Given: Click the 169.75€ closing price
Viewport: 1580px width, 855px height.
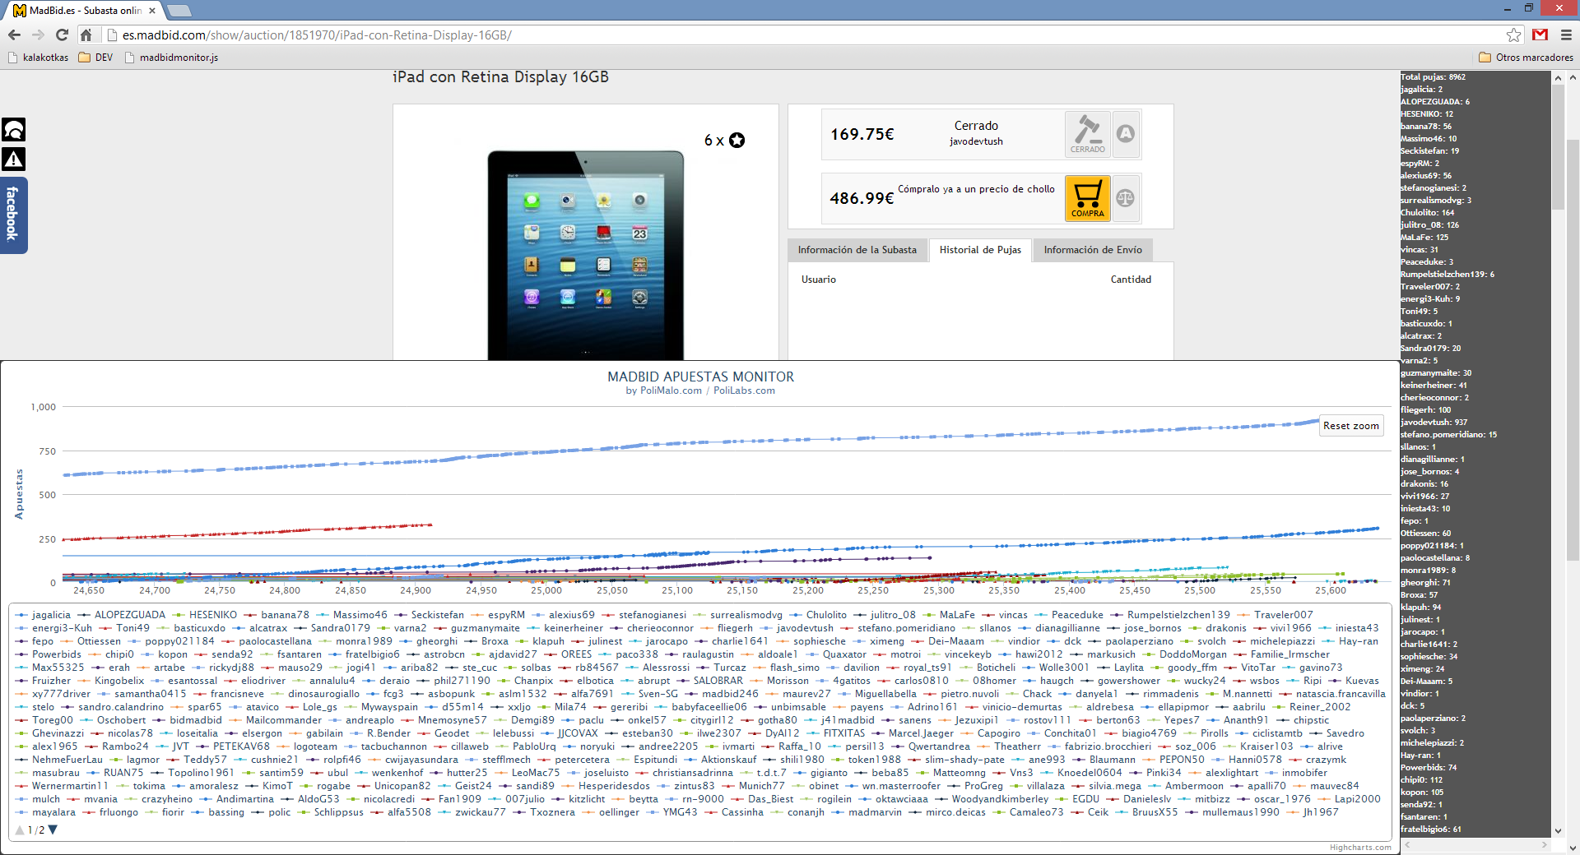Looking at the screenshot, I should point(862,134).
